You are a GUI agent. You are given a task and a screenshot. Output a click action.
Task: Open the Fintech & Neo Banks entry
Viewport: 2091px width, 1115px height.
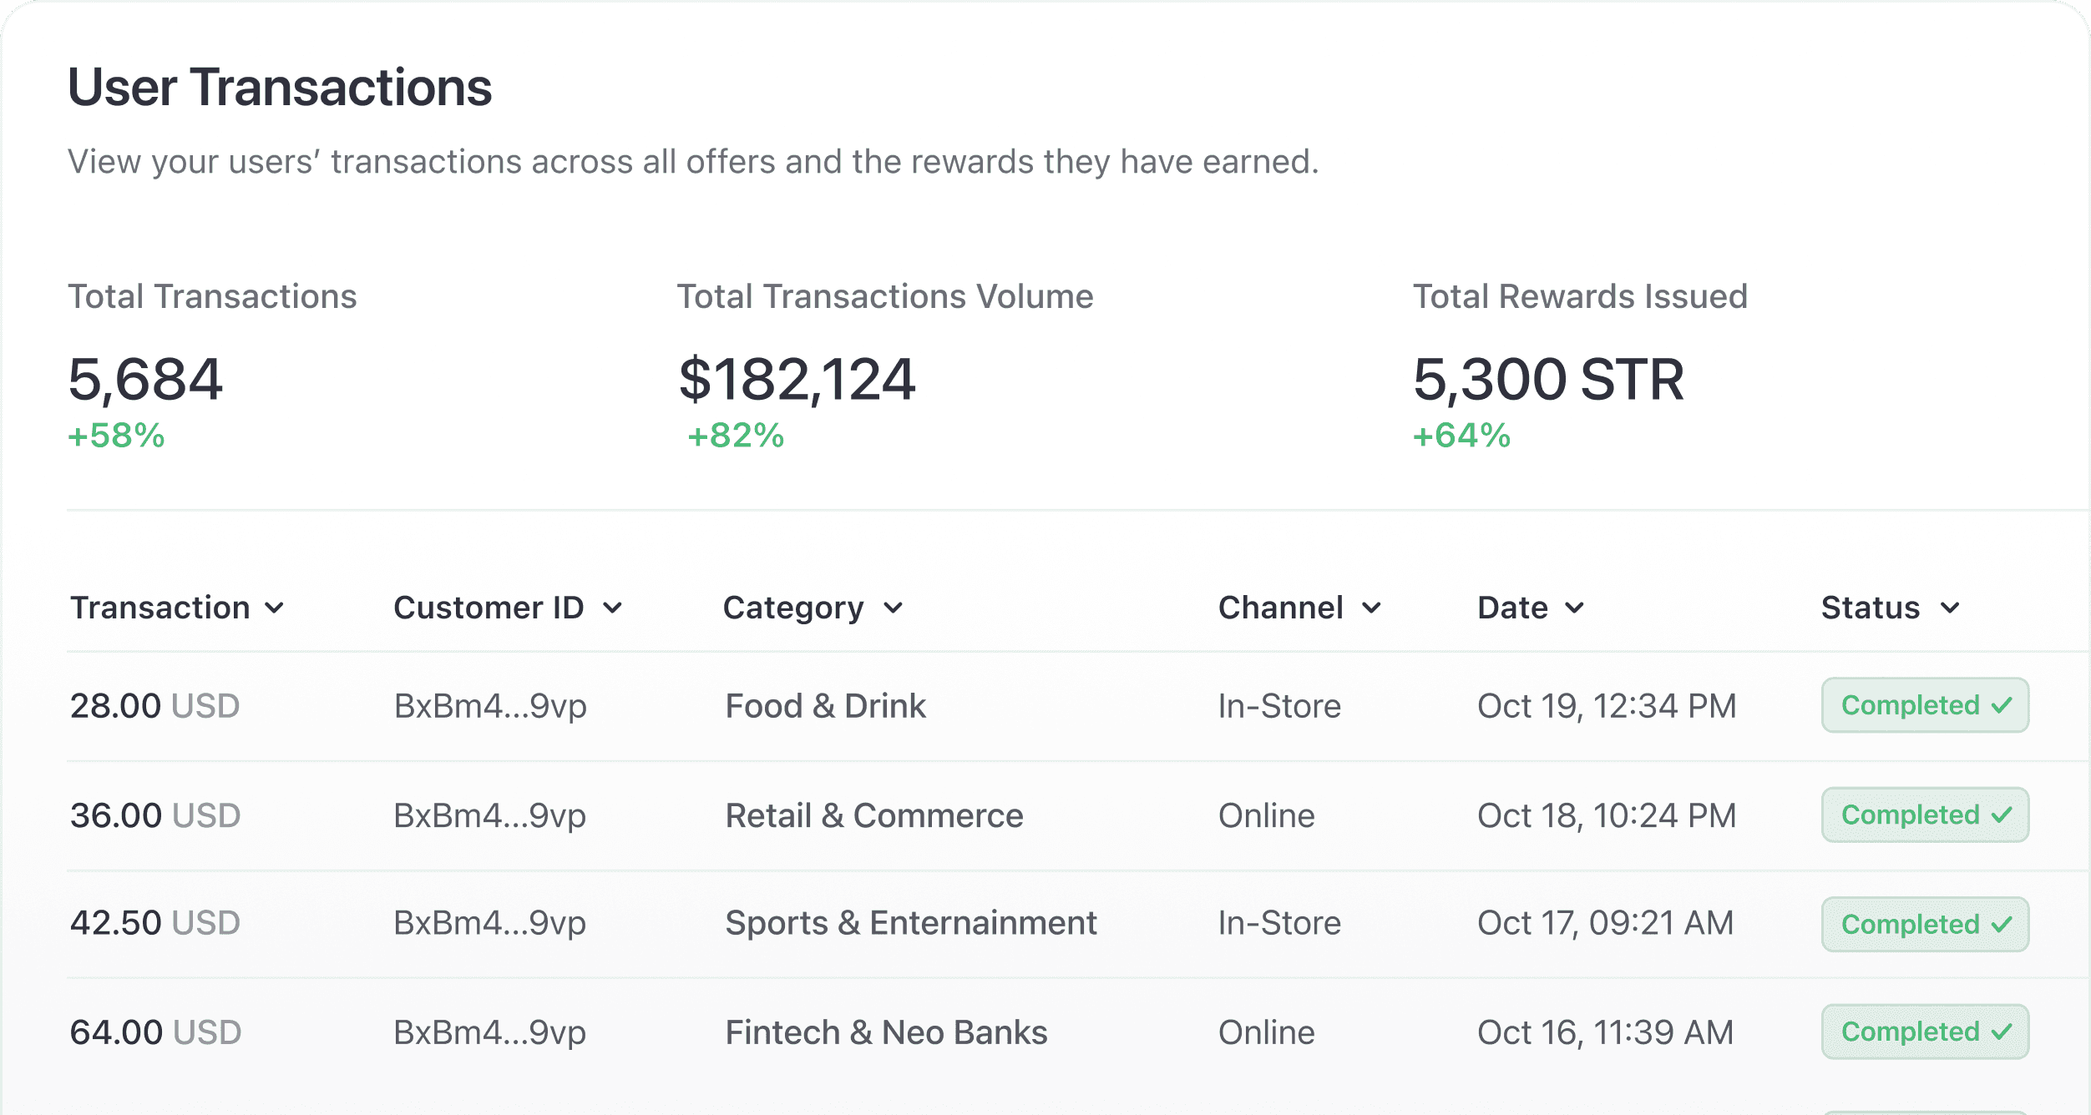click(x=886, y=1032)
